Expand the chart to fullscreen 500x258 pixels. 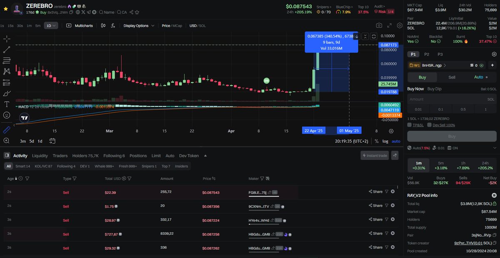click(390, 25)
